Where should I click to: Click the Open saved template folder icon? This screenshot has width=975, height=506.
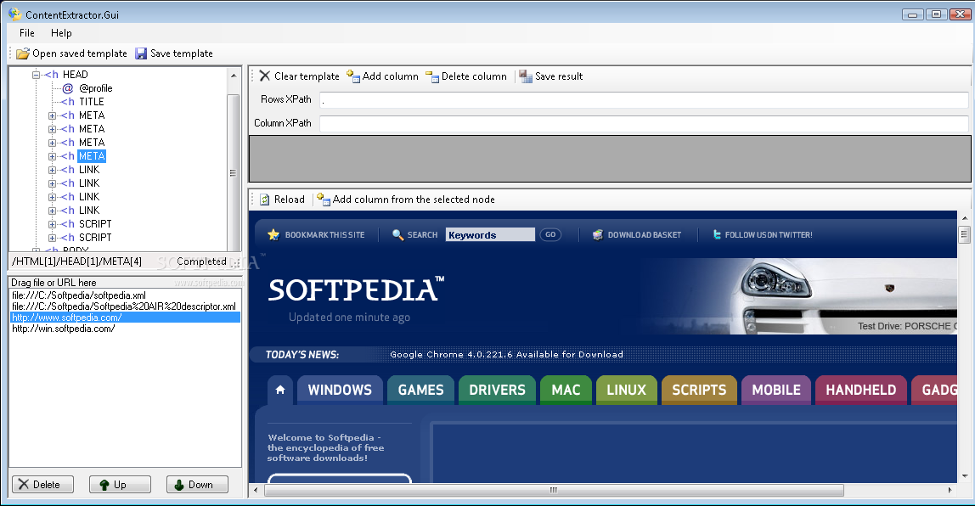23,53
